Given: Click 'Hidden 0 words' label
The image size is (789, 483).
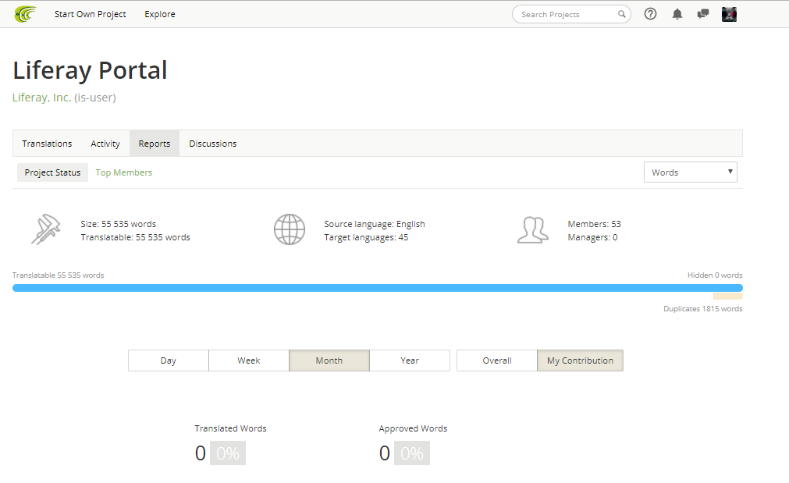Looking at the screenshot, I should 715,275.
